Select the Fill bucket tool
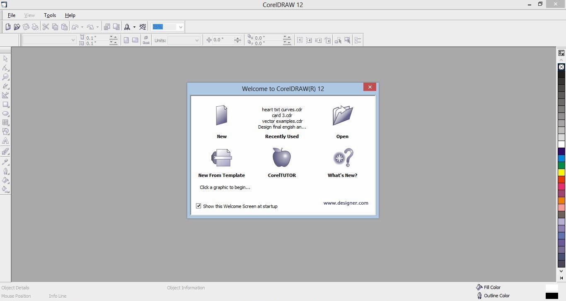The image size is (566, 301). coord(6,180)
